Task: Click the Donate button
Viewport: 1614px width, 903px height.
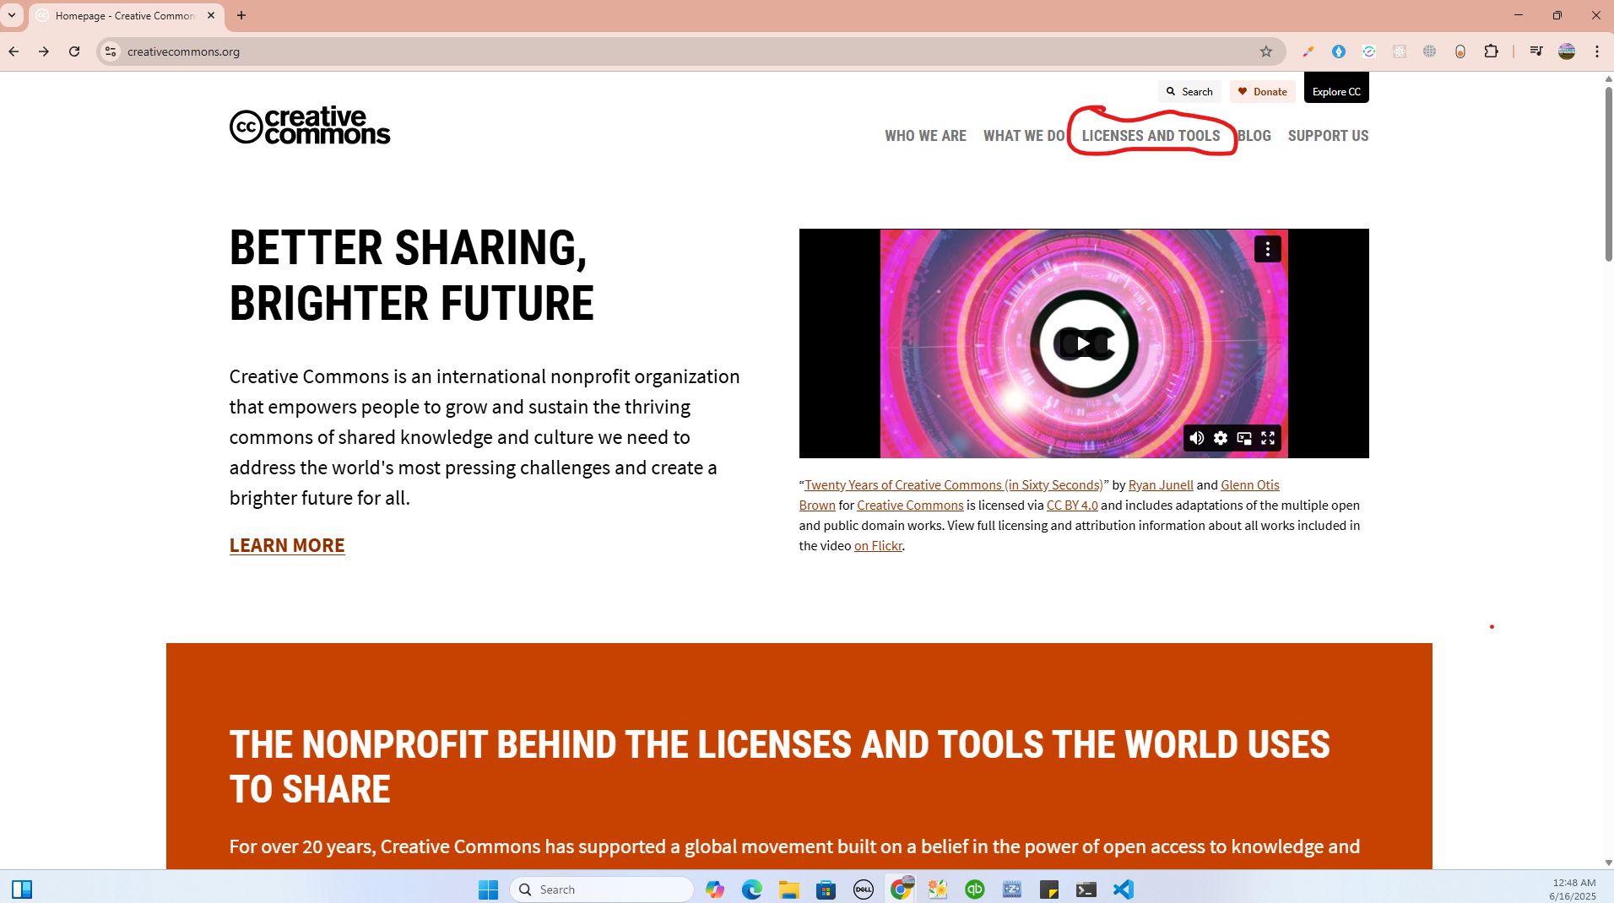Action: coord(1263,91)
